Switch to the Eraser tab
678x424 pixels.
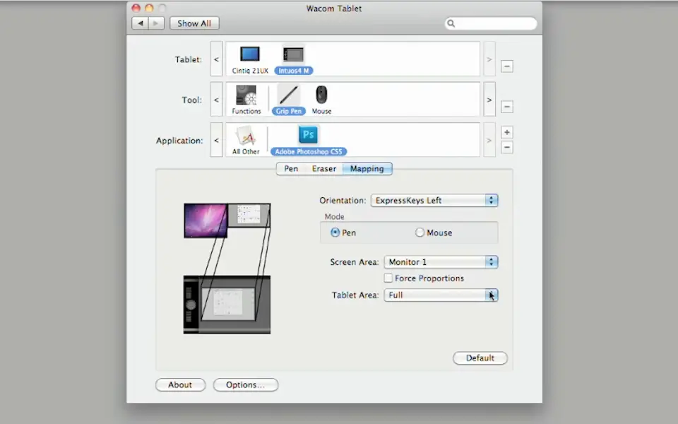pos(324,169)
